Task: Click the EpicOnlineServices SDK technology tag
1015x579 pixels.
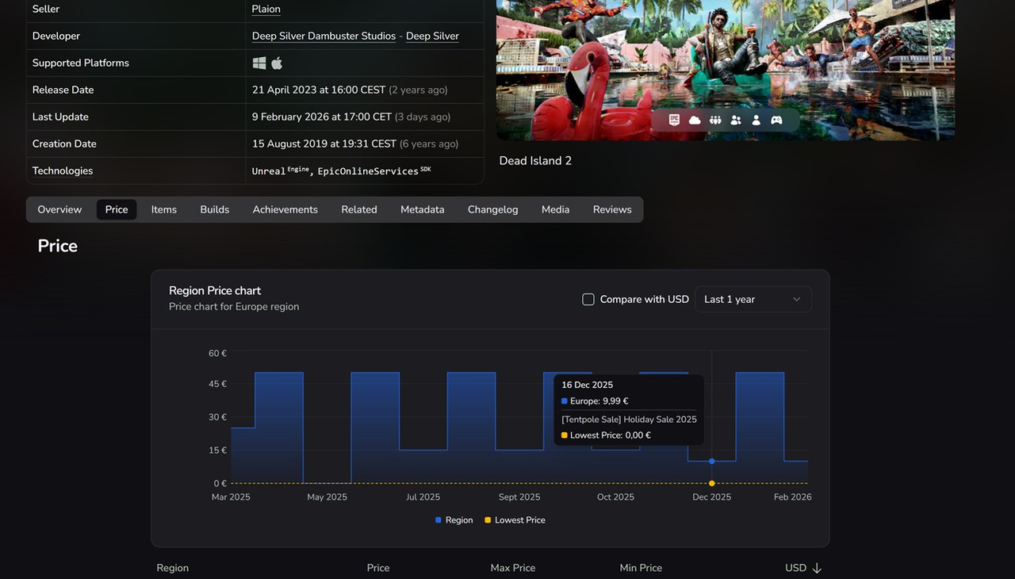Action: tap(374, 171)
